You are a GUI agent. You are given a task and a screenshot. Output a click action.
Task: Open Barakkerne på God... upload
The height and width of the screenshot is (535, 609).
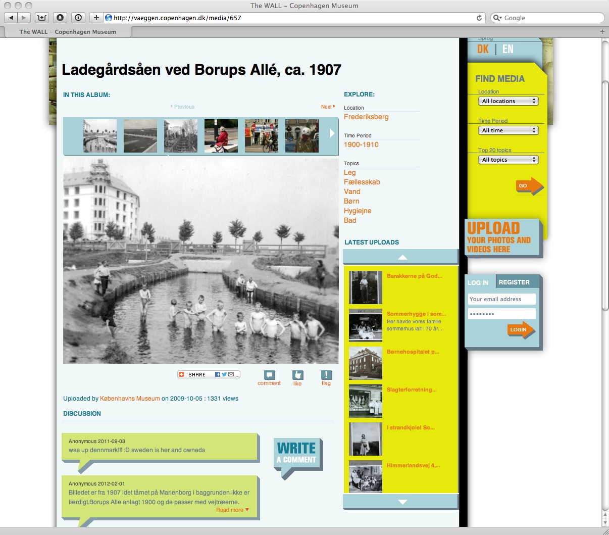coord(414,276)
